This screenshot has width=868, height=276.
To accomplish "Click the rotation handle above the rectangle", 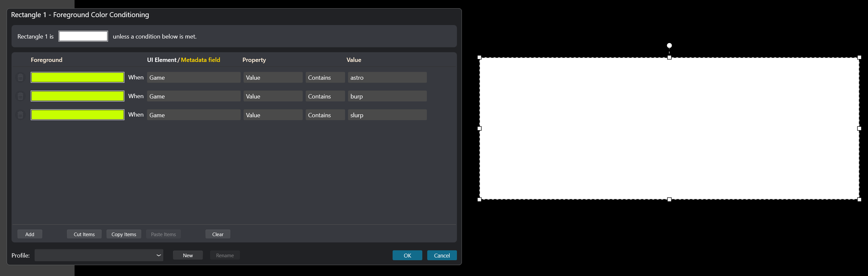I will click(669, 45).
